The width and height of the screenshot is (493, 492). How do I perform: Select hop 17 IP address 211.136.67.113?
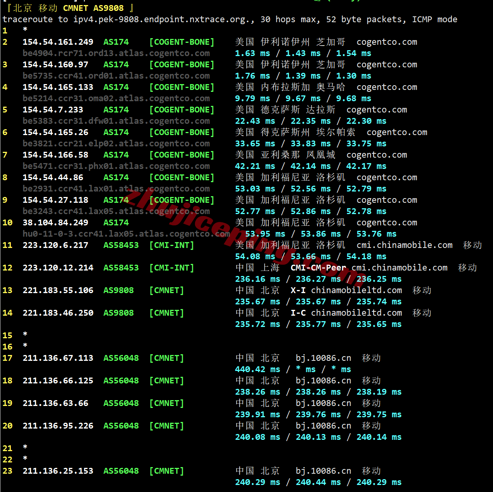tap(58, 358)
